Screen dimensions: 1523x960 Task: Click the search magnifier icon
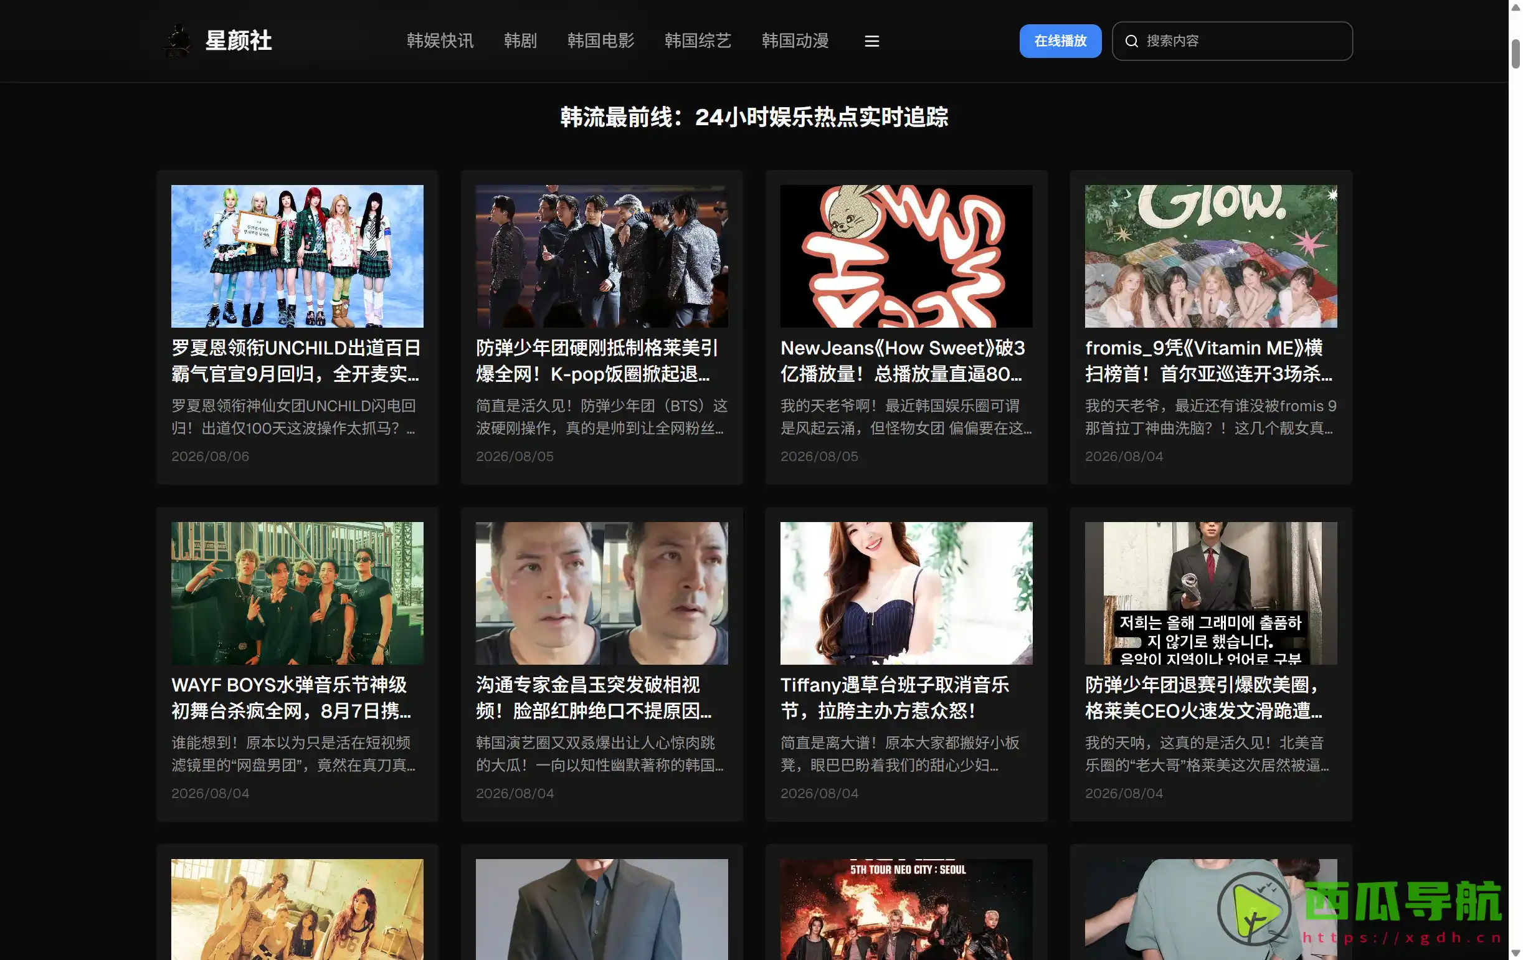pos(1131,41)
